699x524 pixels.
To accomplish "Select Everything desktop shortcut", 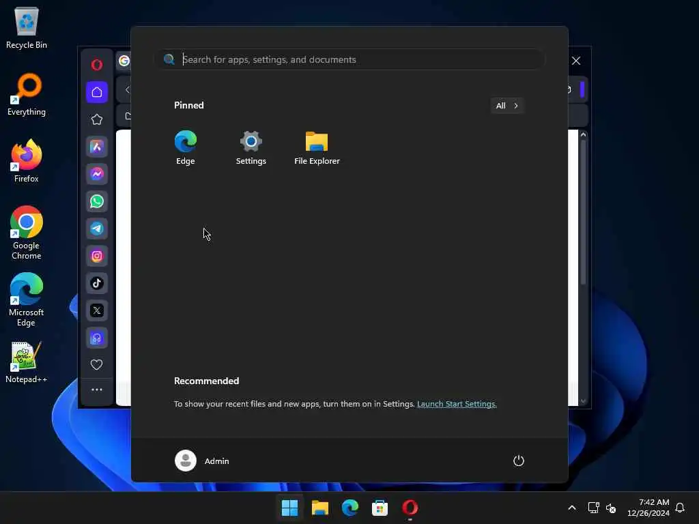I will [x=27, y=94].
